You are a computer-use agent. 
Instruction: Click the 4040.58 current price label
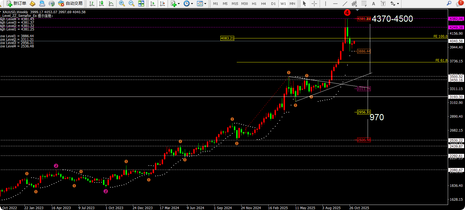pyautogui.click(x=456, y=41)
